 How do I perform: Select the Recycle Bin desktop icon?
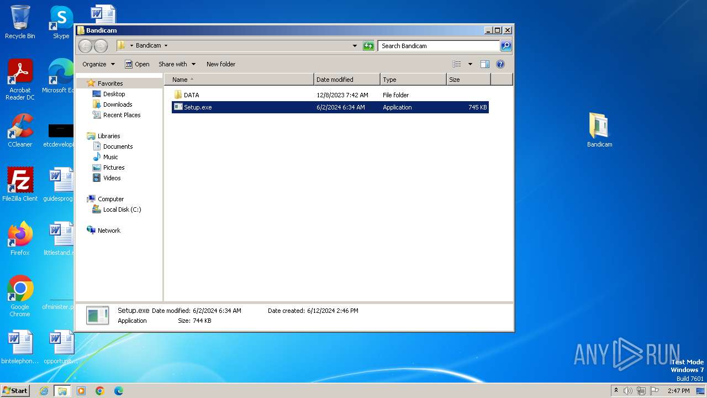[x=20, y=22]
